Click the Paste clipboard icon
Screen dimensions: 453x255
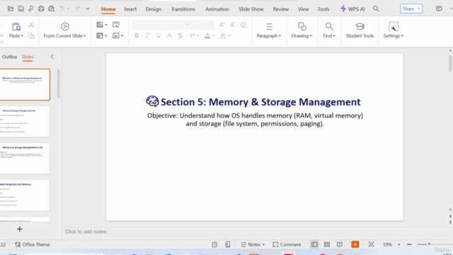click(x=16, y=27)
